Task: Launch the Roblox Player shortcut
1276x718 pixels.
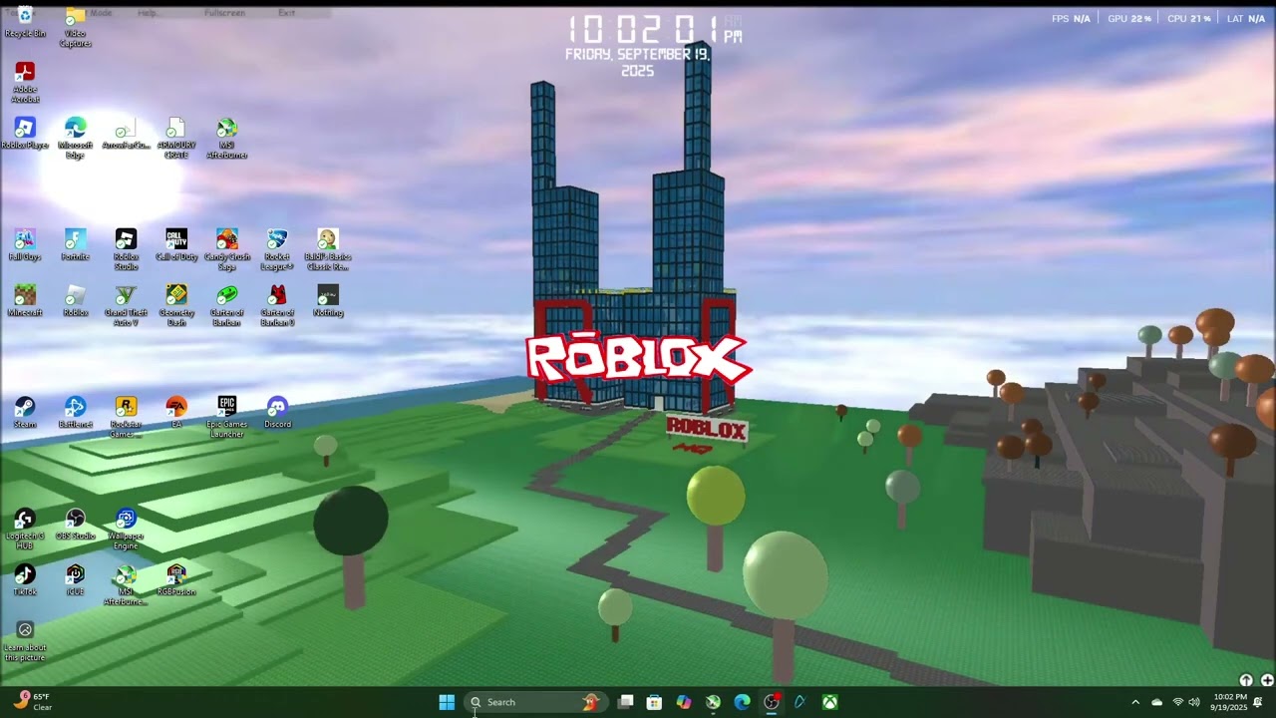Action: coord(25,134)
